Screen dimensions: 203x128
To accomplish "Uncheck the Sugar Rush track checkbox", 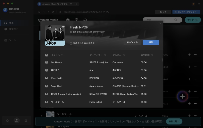I will pyautogui.click(x=46, y=86).
